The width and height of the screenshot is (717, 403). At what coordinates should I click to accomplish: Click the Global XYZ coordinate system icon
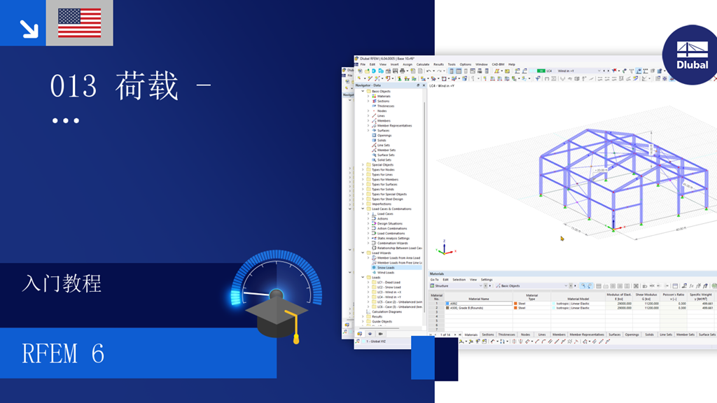pyautogui.click(x=358, y=341)
